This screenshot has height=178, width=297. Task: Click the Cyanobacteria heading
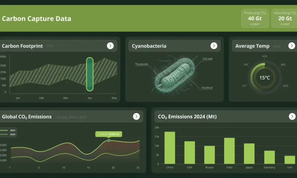pyautogui.click(x=149, y=46)
